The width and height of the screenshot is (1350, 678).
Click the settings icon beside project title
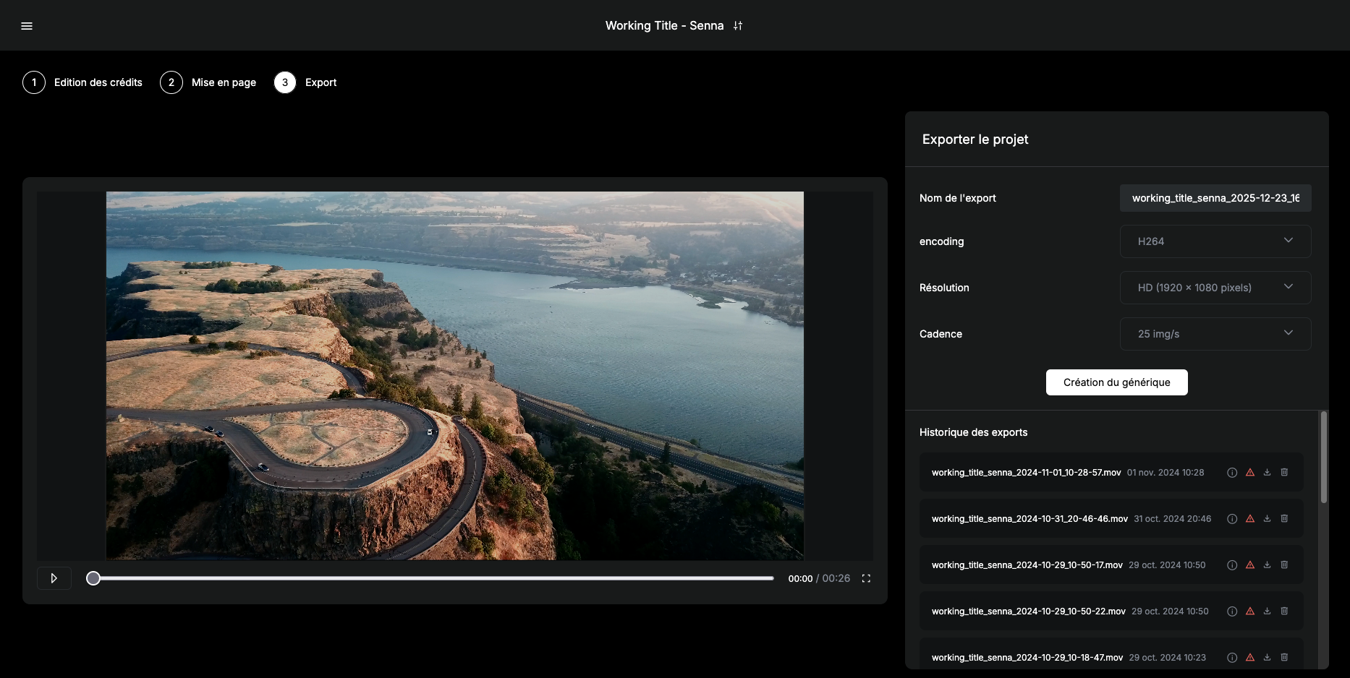[738, 26]
